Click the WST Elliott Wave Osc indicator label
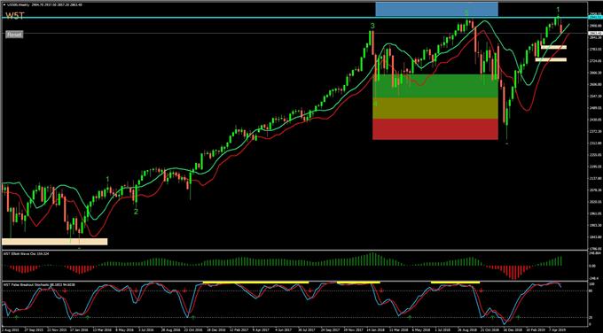The image size is (603, 333). (20, 254)
